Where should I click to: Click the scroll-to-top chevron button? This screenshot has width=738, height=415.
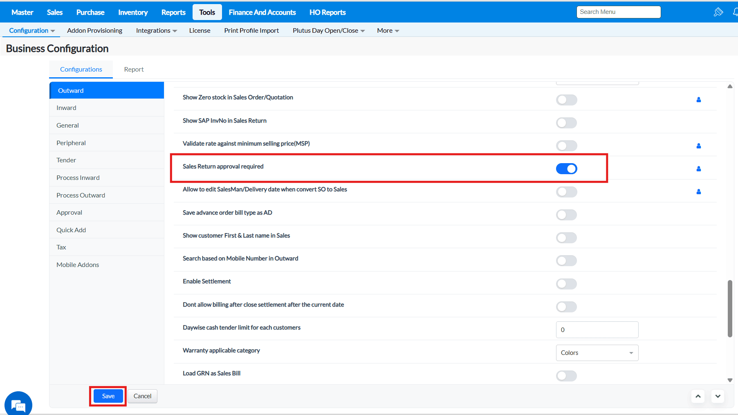pos(698,396)
